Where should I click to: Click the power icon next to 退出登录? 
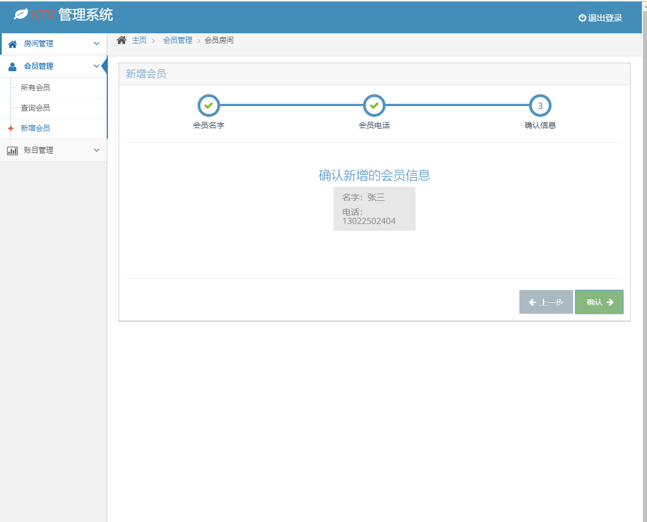(x=582, y=17)
